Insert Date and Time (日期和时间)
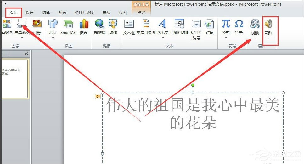 [179, 24]
